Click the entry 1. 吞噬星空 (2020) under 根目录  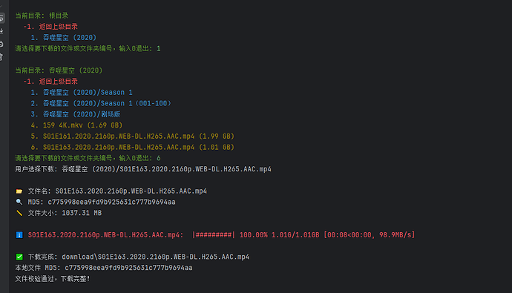click(x=64, y=38)
